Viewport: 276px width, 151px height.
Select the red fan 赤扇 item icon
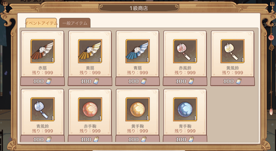pos(42,51)
